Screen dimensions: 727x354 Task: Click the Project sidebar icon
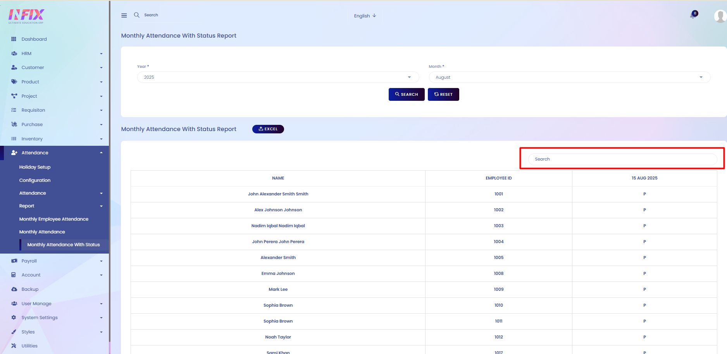(14, 96)
